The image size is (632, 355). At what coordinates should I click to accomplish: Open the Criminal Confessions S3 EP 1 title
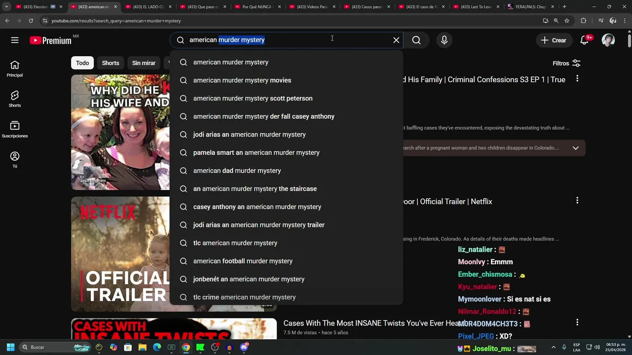[484, 79]
